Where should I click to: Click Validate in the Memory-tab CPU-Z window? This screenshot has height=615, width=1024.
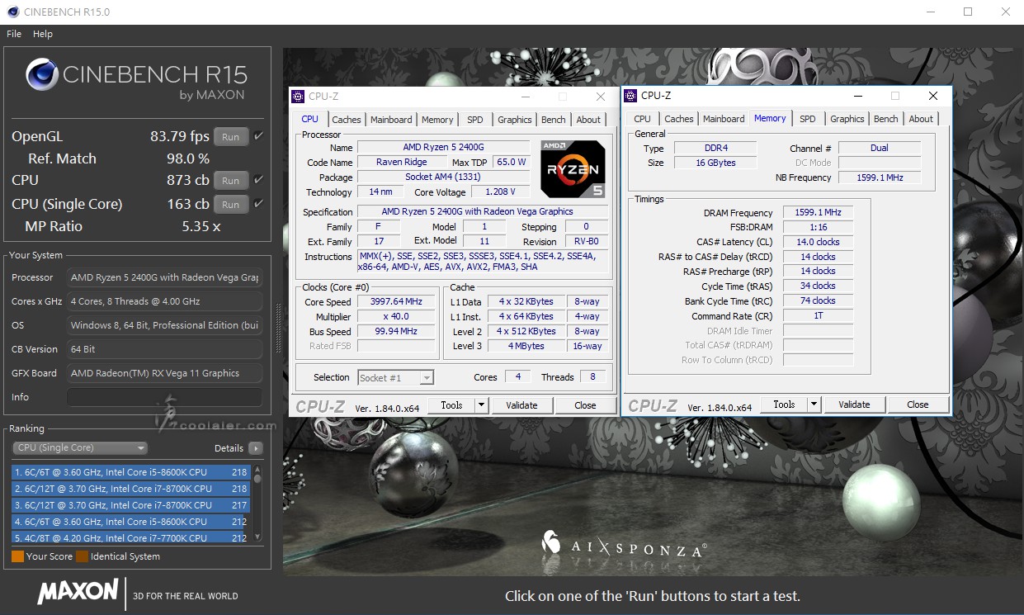click(x=854, y=404)
